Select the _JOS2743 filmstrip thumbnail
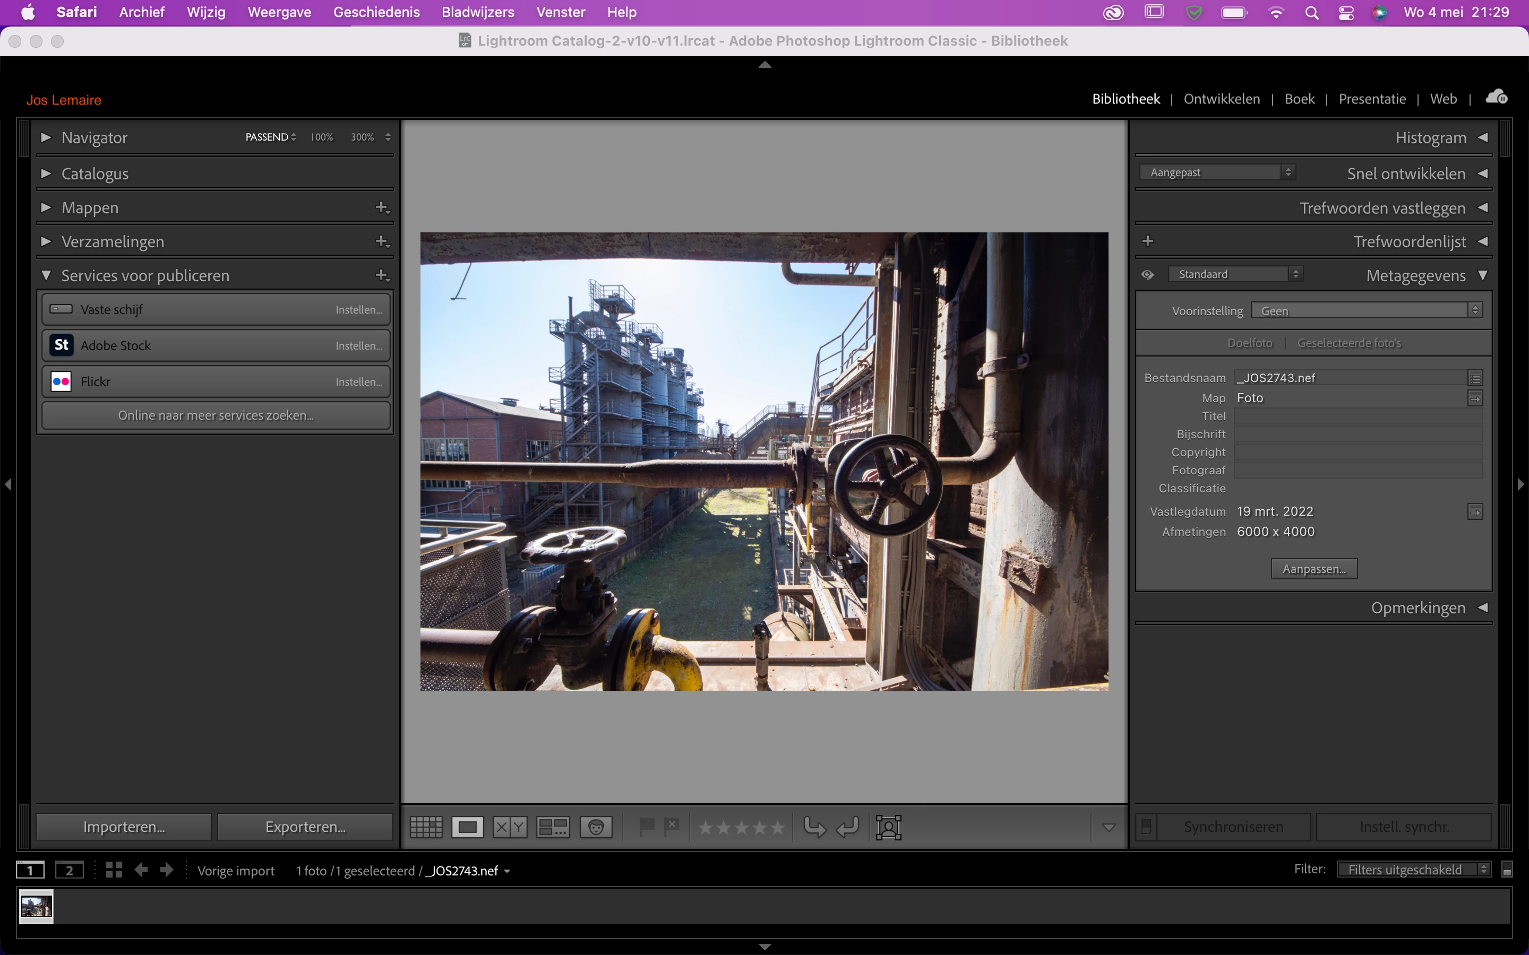This screenshot has height=955, width=1529. pos(36,906)
